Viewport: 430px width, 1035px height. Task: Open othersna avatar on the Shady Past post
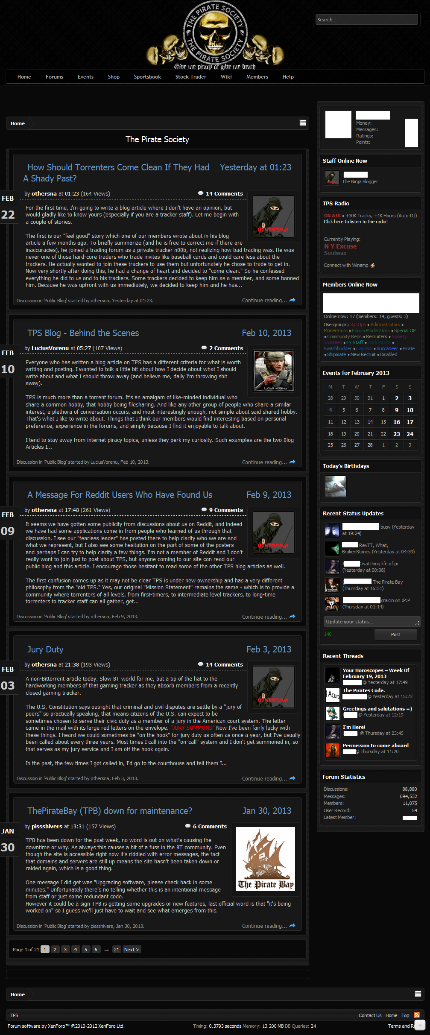(x=273, y=216)
